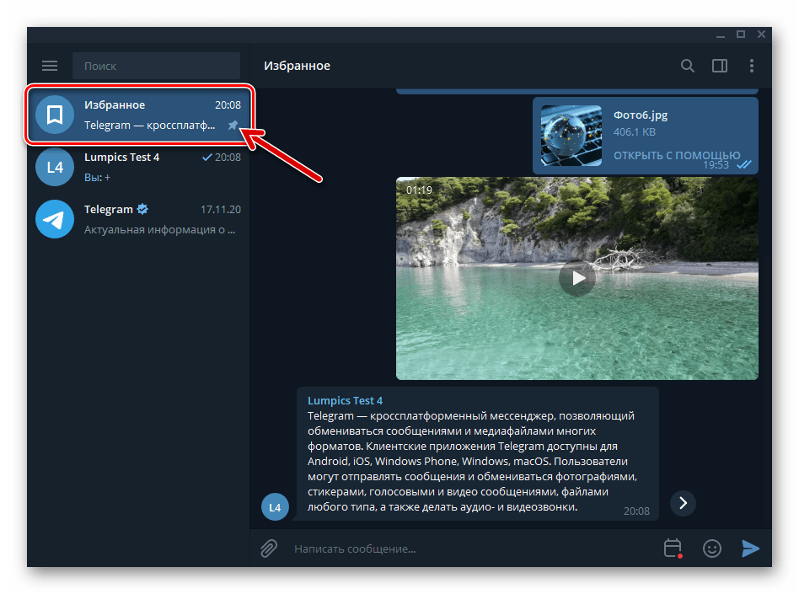This screenshot has width=799, height=594.
Task: Open the three-dot chat options menu
Action: tap(751, 66)
